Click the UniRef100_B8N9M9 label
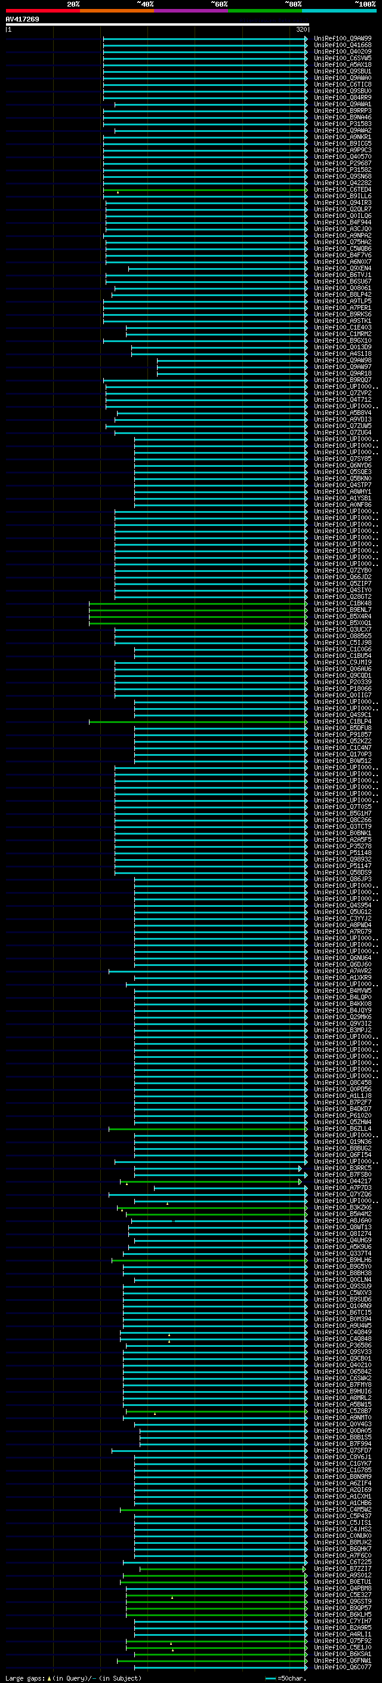 click(343, 1477)
